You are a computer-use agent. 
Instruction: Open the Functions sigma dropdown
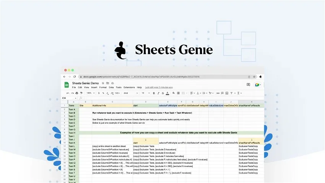tap(239, 93)
